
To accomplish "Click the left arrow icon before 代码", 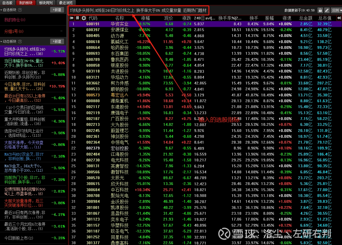I will (x=72, y=18).
